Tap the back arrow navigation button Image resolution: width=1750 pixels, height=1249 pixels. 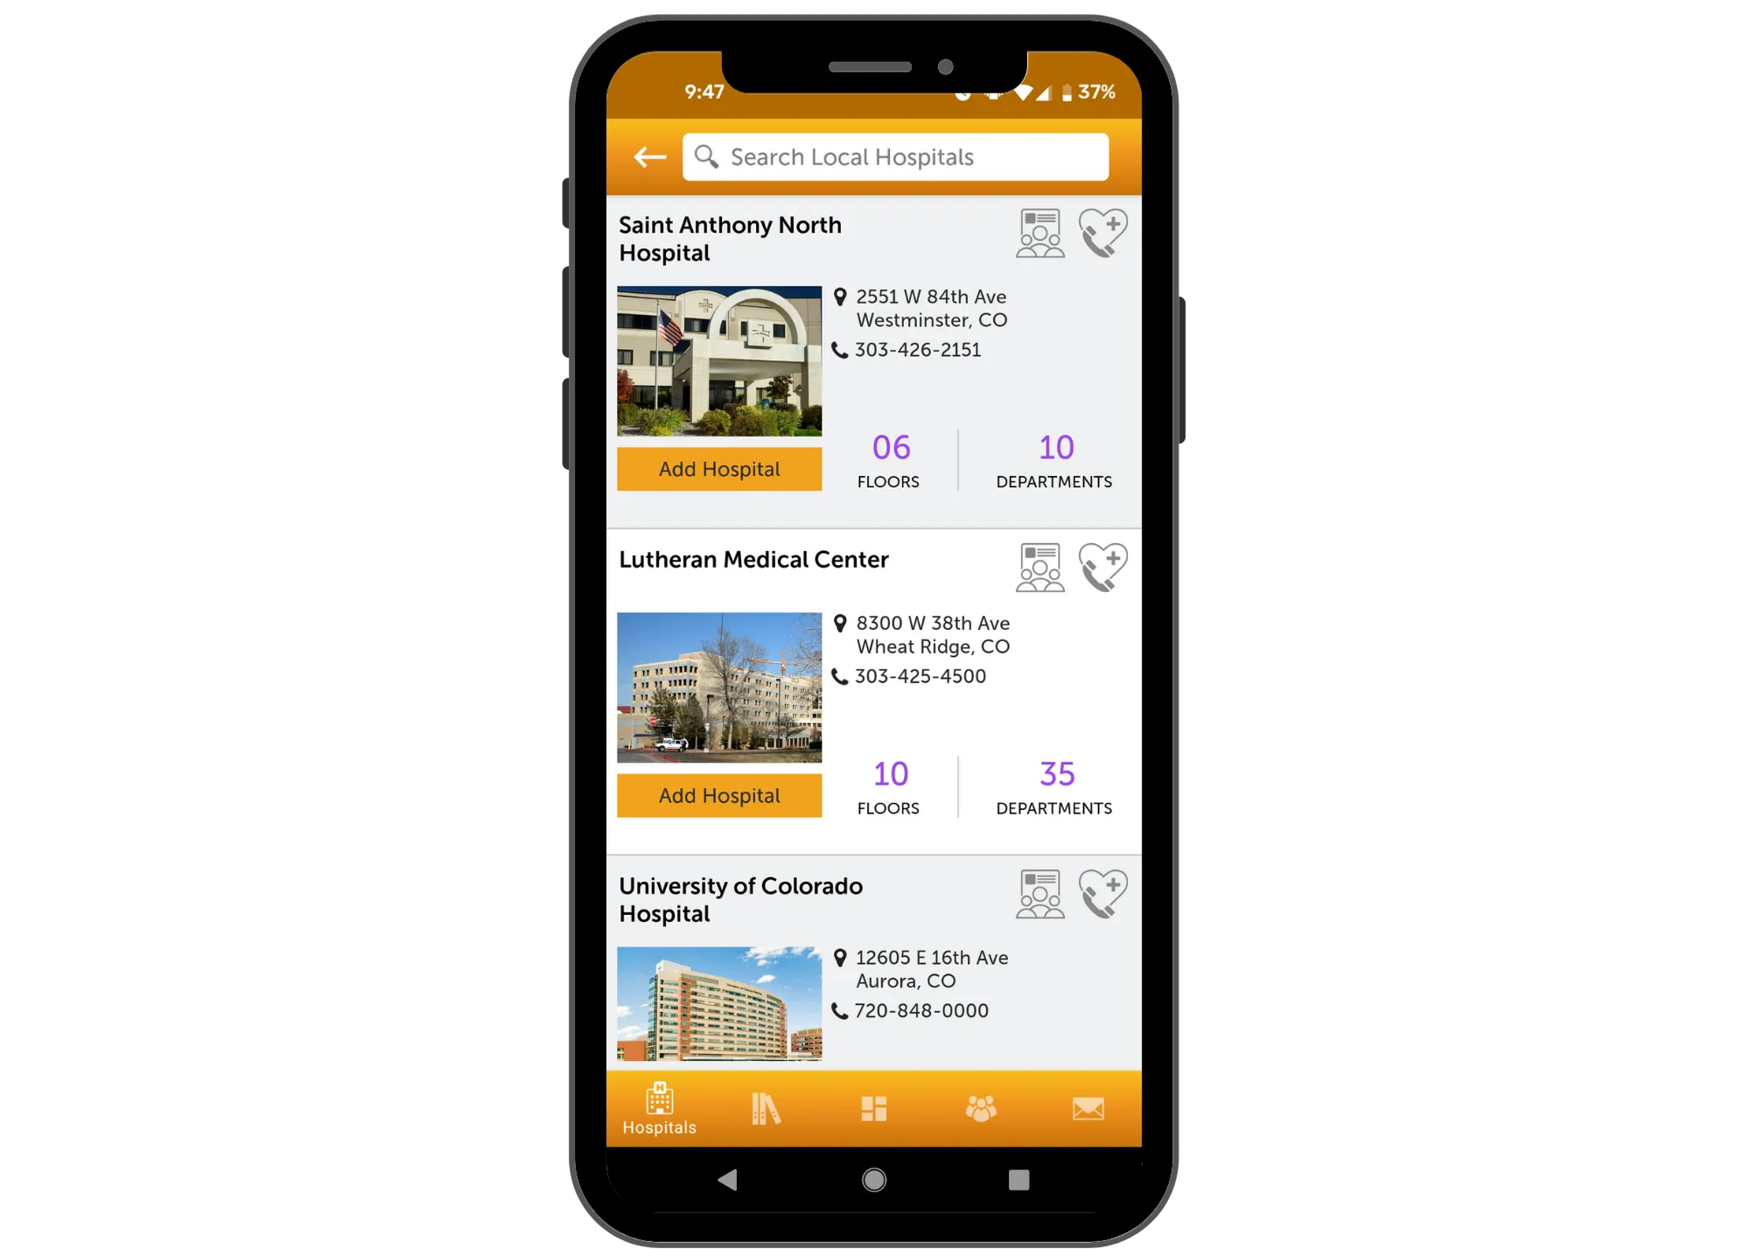point(649,157)
